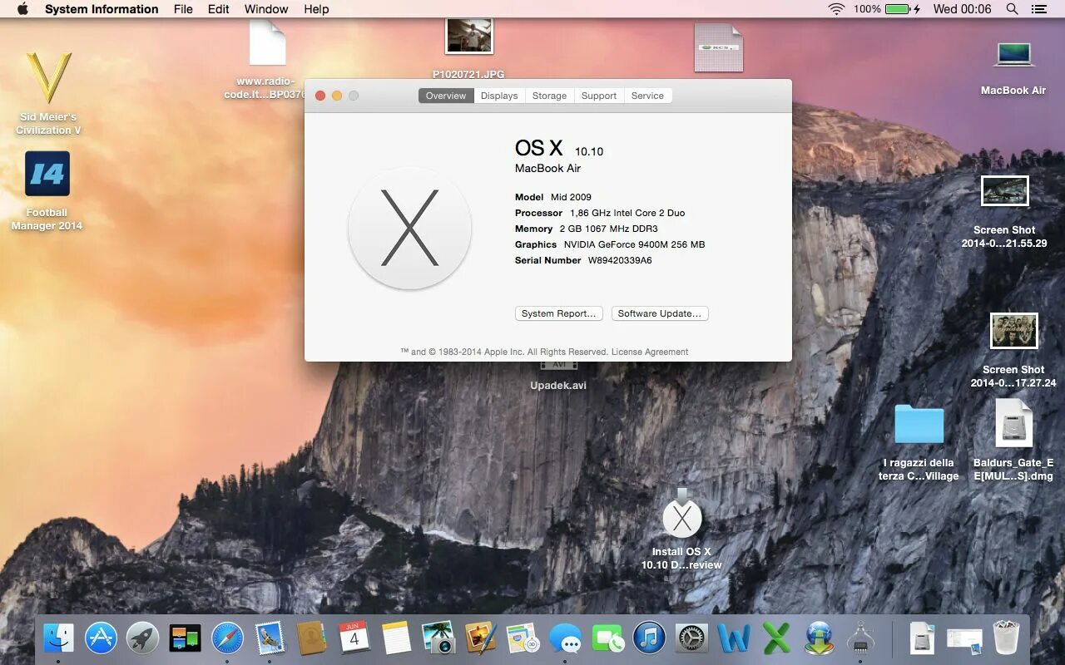The width and height of the screenshot is (1065, 665).
Task: Open iTunes music note icon in dock
Action: pyautogui.click(x=650, y=638)
